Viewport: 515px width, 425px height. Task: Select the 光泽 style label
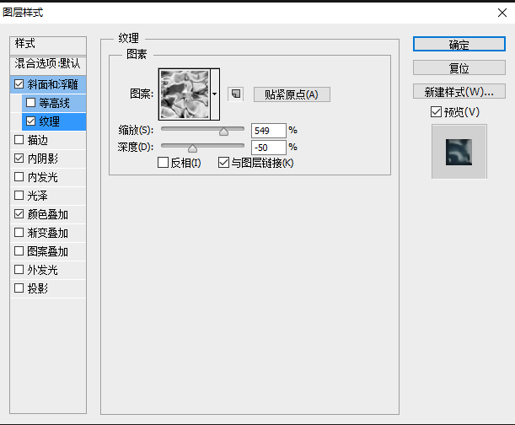point(38,196)
